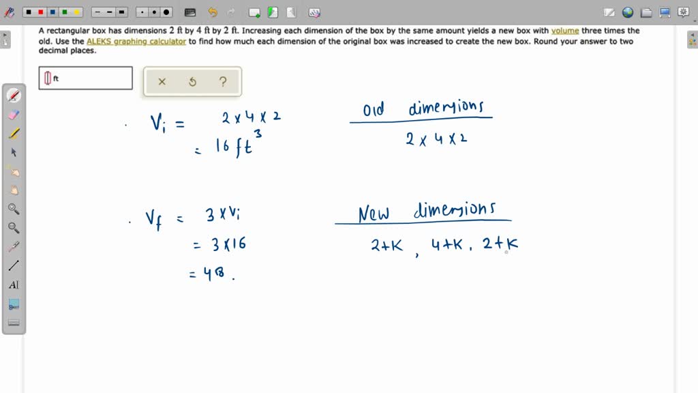Screen dimensions: 698x393
Task: Toggle the medium line thickness option
Action: coord(108,12)
